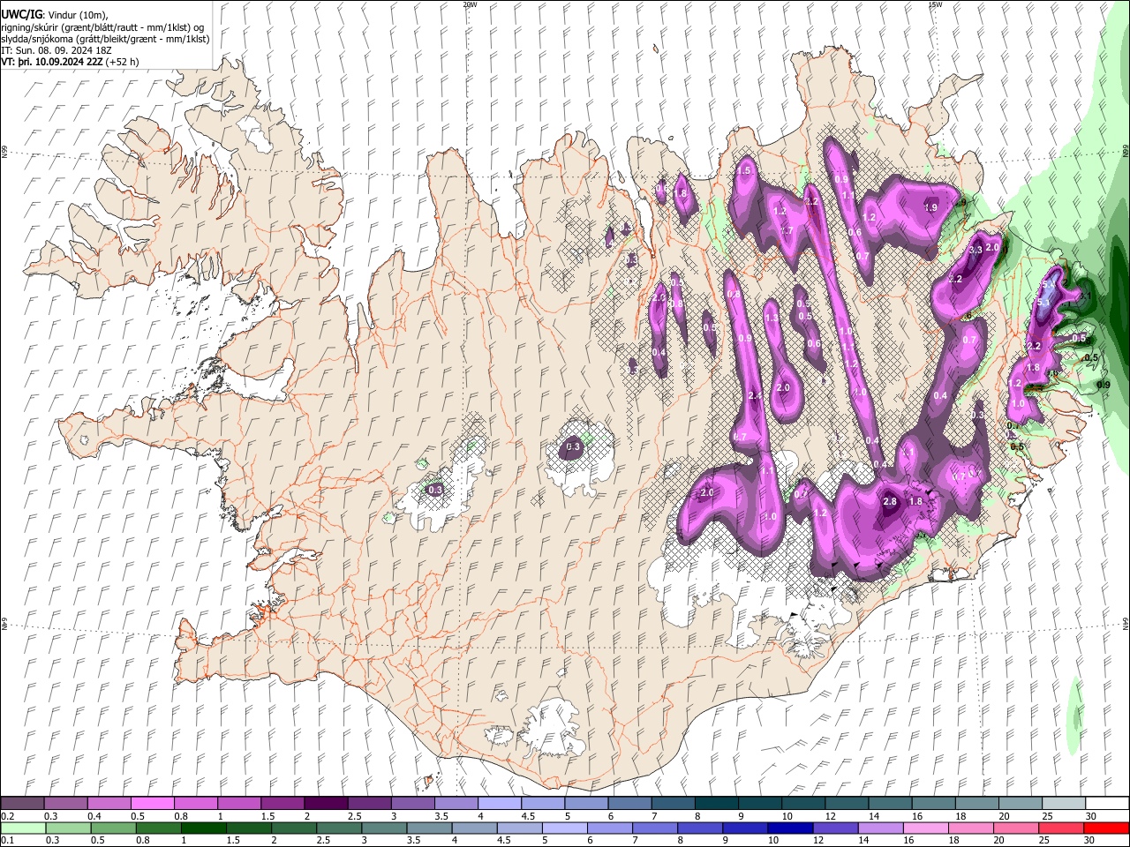The image size is (1130, 847).
Task: Click the VT: þri. 10.09.2024 22Z valid time
Action: point(52,62)
